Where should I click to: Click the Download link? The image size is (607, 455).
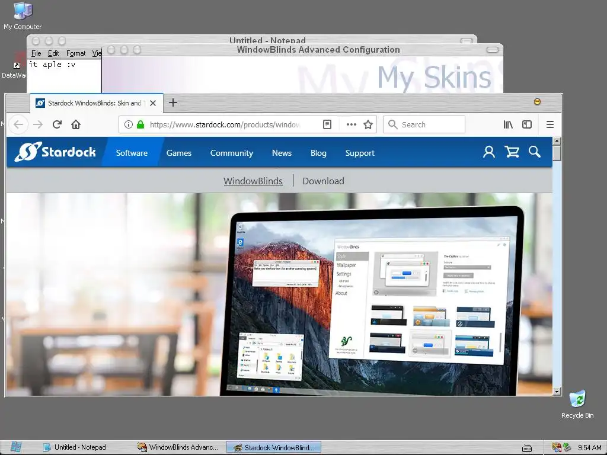pos(323,181)
